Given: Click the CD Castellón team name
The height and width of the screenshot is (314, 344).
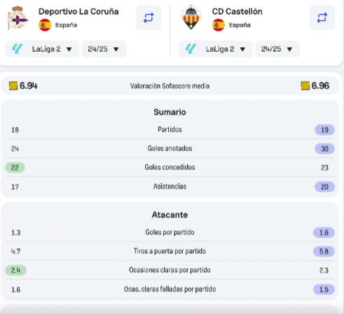Looking at the screenshot, I should pyautogui.click(x=237, y=11).
